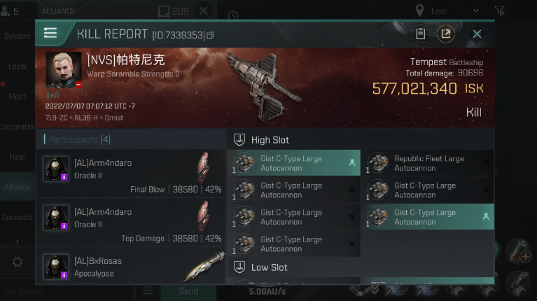Image resolution: width=537 pixels, height=301 pixels.
Task: Close the Alliance chat channel
Action: click(204, 11)
